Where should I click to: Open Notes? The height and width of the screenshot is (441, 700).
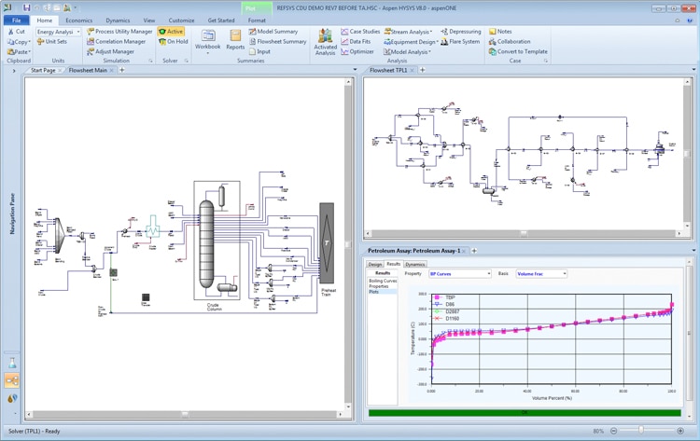point(500,32)
